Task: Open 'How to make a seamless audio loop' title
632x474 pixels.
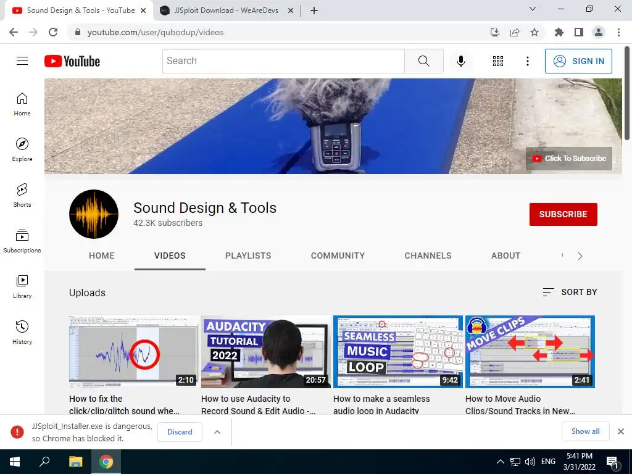Action: 381,405
